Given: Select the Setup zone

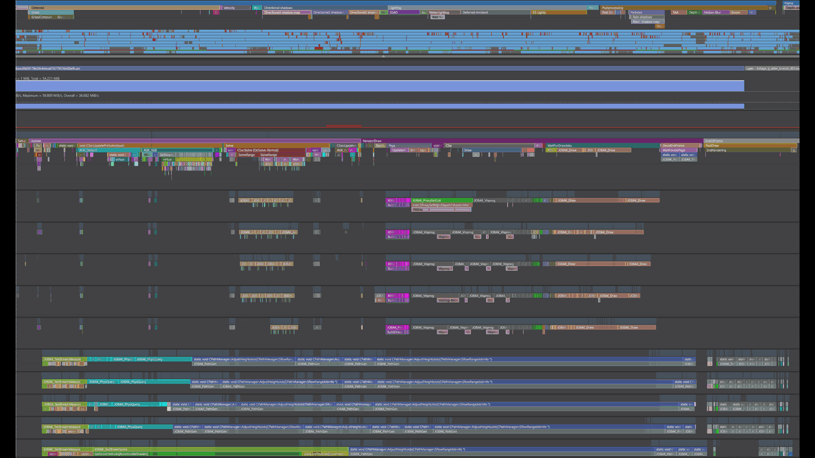Looking at the screenshot, I should tap(22, 141).
